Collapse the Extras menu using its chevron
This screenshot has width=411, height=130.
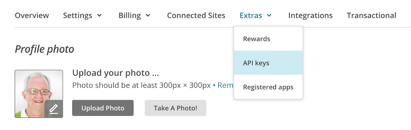tap(269, 16)
